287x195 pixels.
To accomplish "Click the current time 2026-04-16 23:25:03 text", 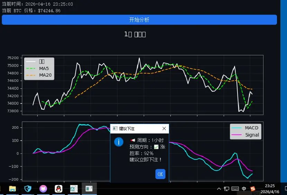I will (x=37, y=4).
